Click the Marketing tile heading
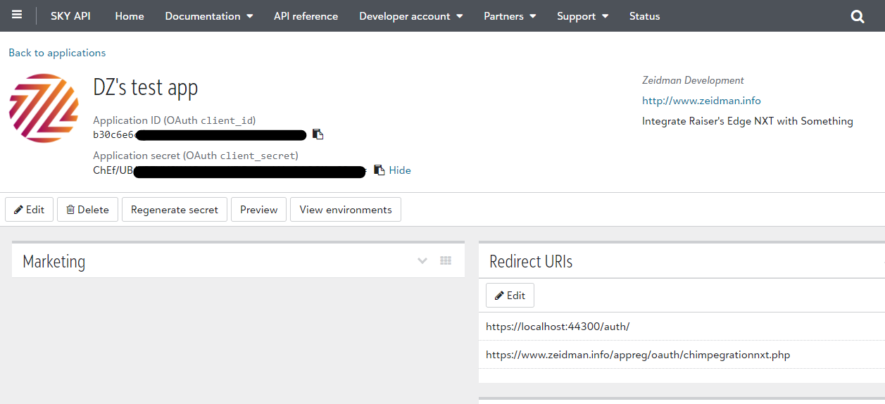 pyautogui.click(x=54, y=261)
